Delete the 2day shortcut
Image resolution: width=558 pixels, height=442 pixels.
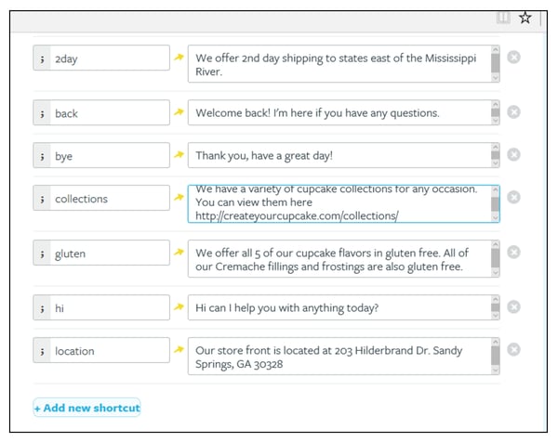pyautogui.click(x=513, y=58)
